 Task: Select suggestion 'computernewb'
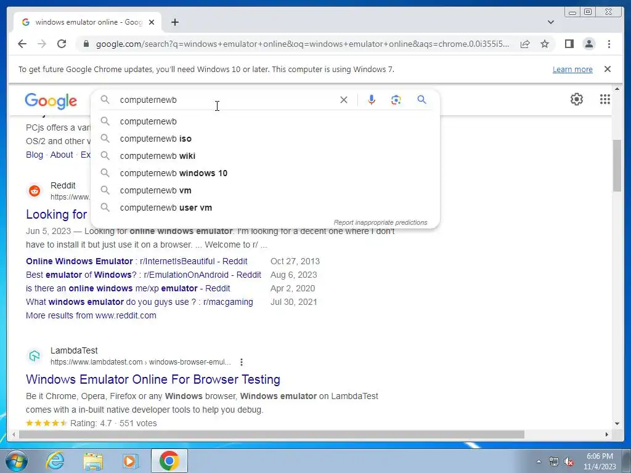pos(265,121)
